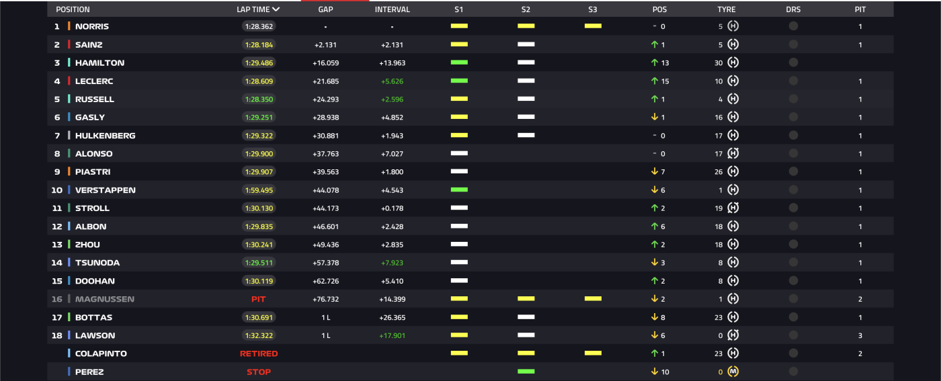941x381 pixels.
Task: Click the STOP status for Perez
Action: coord(259,371)
